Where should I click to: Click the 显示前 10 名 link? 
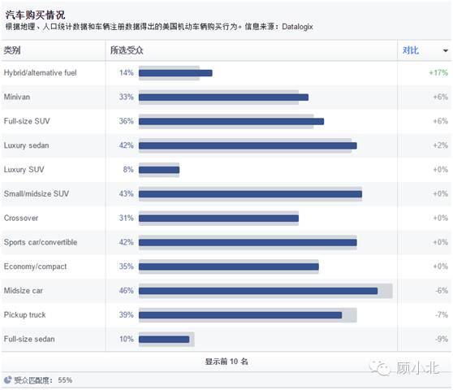226,362
